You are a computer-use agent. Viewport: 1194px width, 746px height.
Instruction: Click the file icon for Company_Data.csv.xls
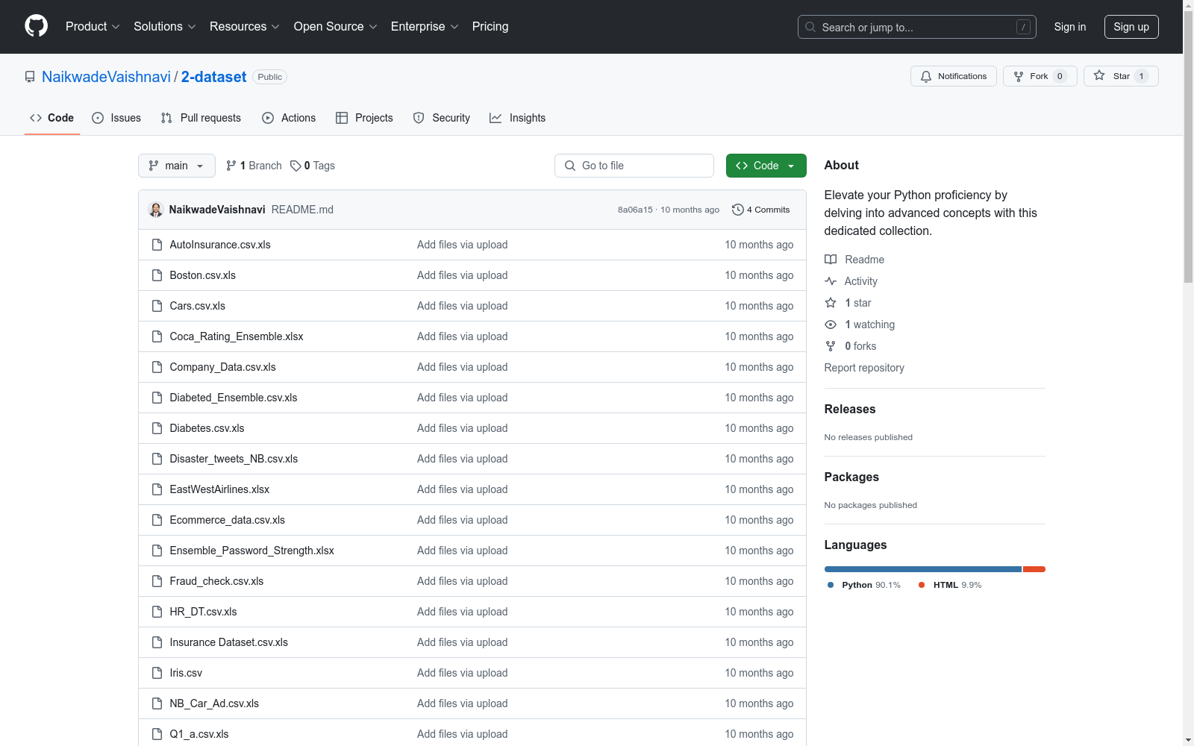point(157,367)
